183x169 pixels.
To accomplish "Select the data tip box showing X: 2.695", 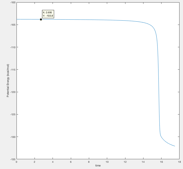I will [x=48, y=14].
